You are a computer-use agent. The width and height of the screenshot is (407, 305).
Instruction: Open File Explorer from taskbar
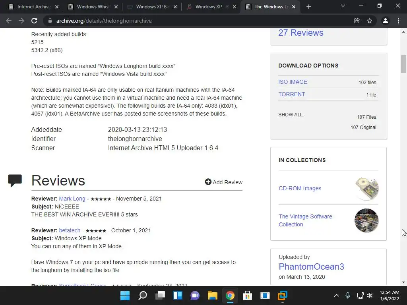coord(213,295)
